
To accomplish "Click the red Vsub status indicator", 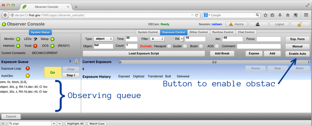I will click(x=35, y=46).
